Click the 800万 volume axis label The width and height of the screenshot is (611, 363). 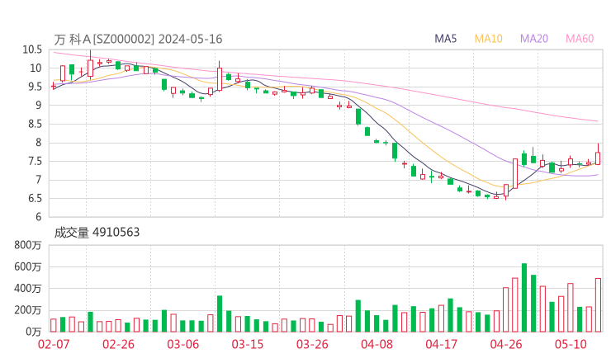[27, 245]
